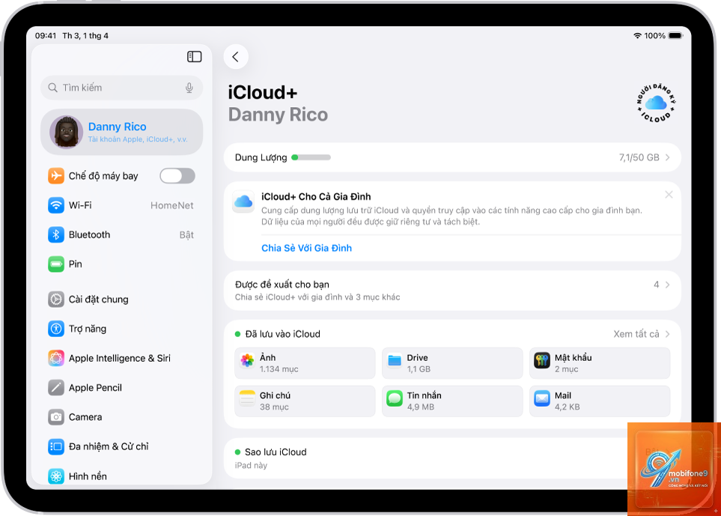
Task: Tap the Apple Intelligence & Siri icon
Action: coord(56,358)
